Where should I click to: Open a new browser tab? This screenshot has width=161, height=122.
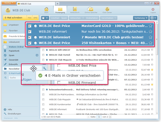pos(57,4)
